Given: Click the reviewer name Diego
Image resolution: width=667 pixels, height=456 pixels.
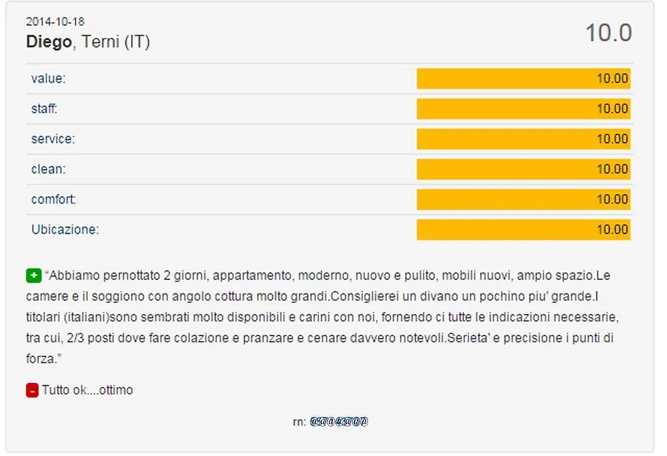Looking at the screenshot, I should 49,42.
